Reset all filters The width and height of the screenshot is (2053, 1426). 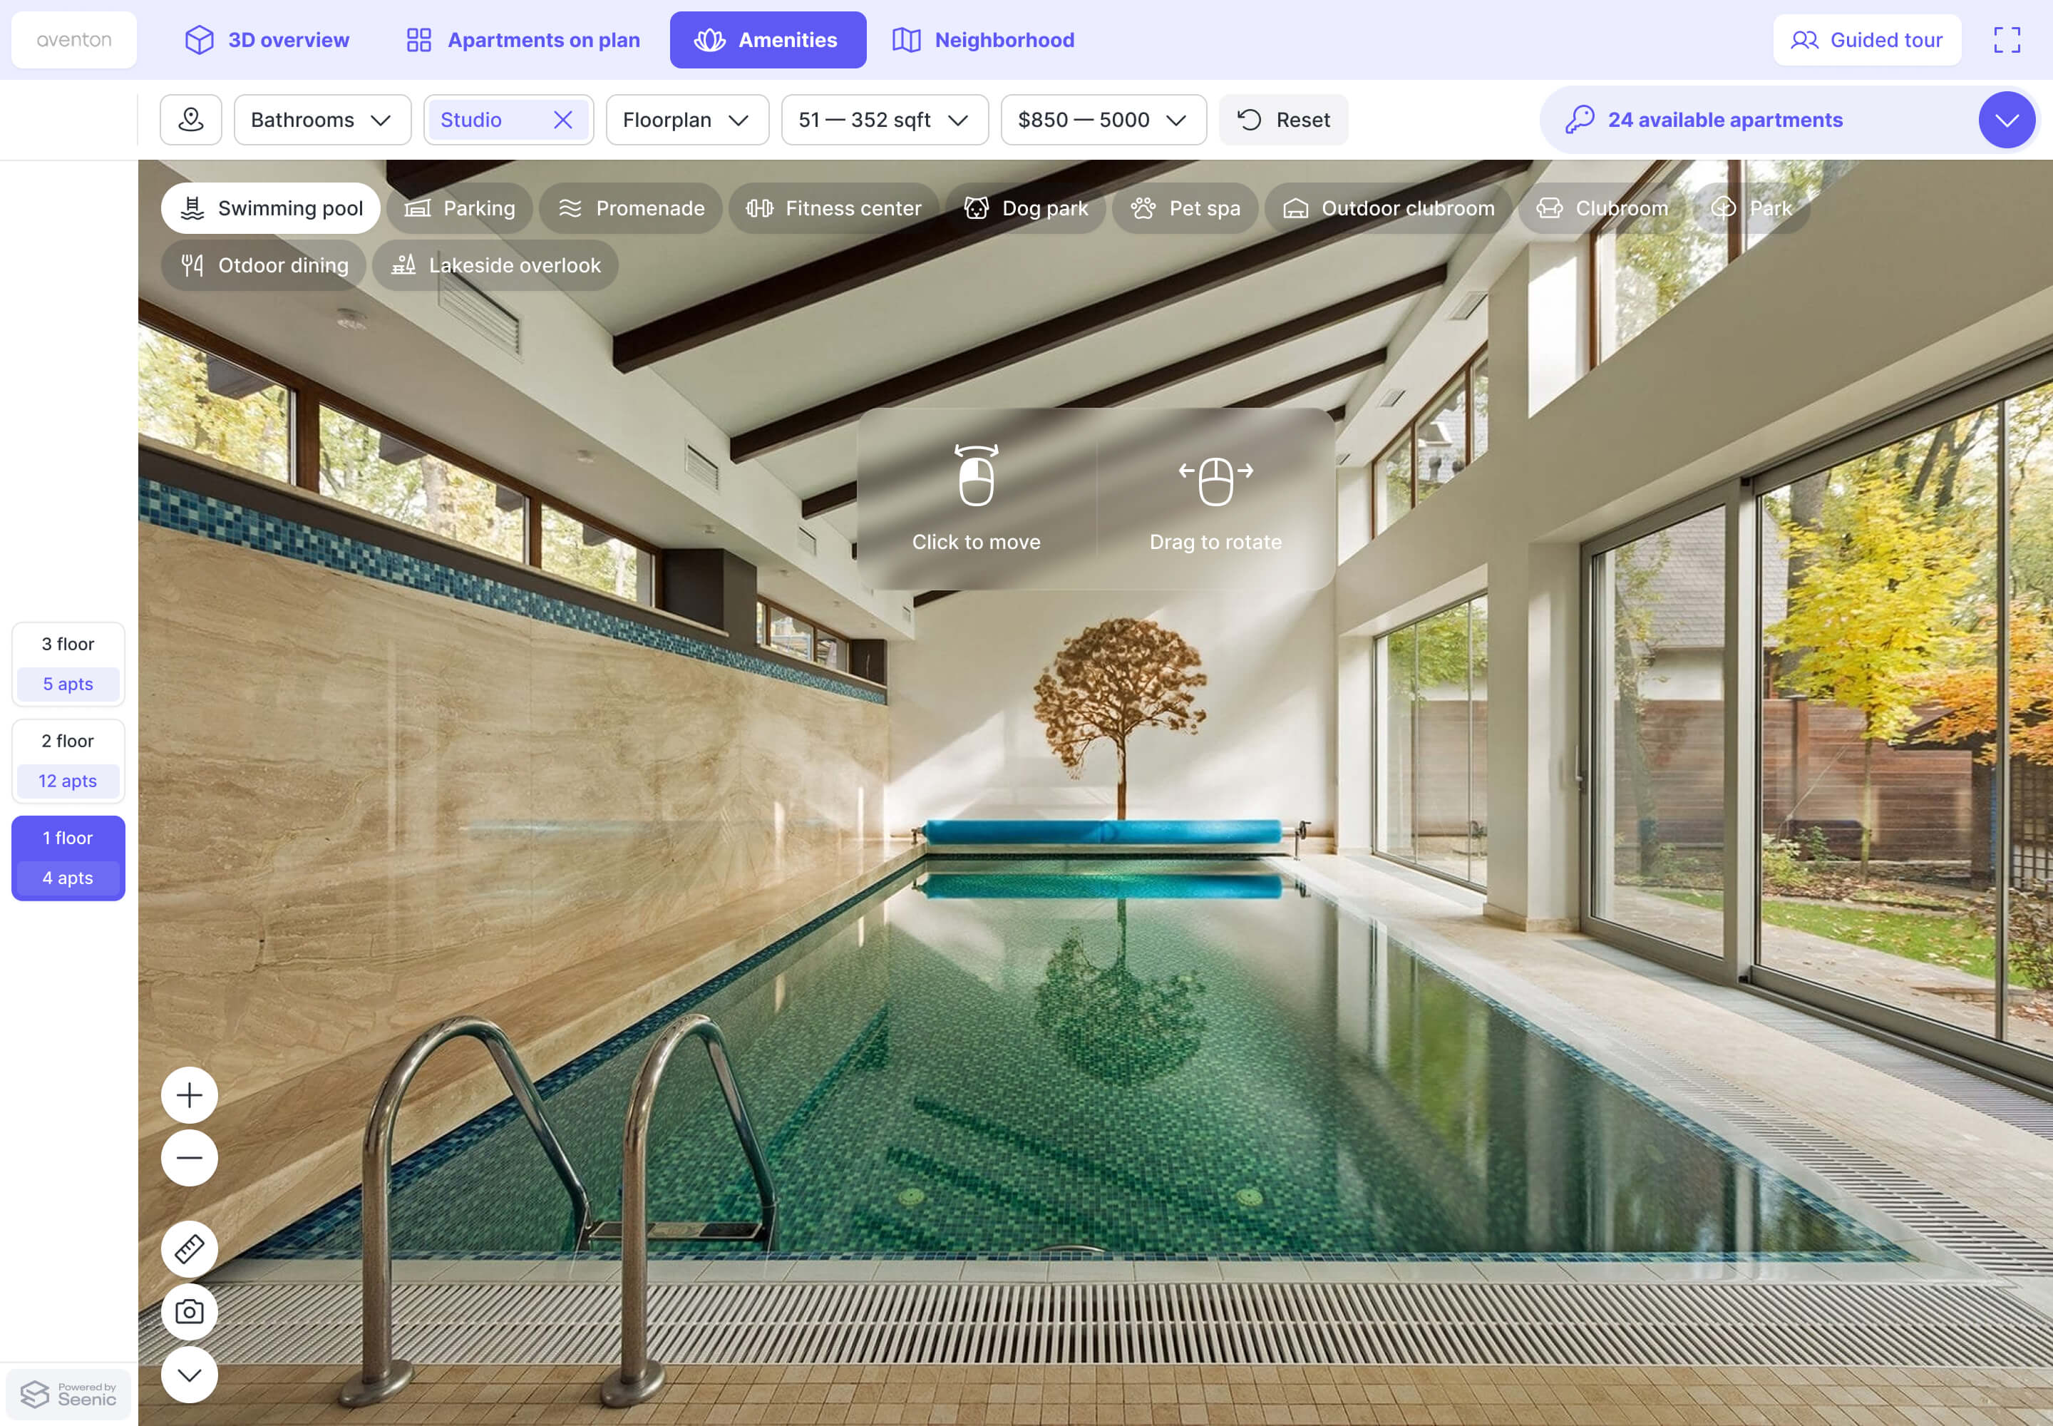click(x=1283, y=120)
